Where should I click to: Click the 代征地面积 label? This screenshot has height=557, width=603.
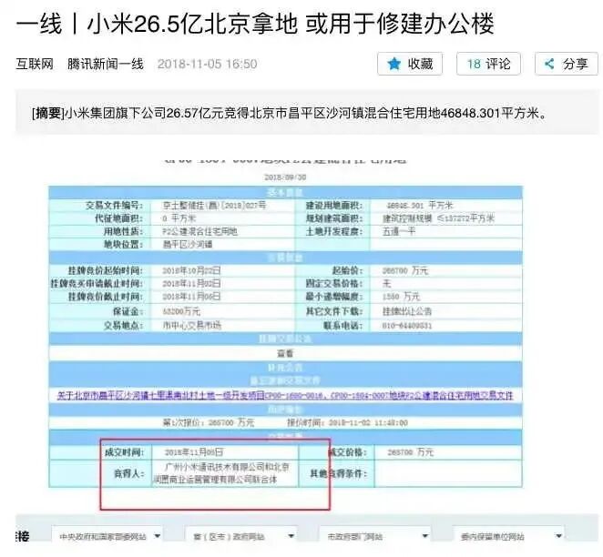tap(118, 218)
